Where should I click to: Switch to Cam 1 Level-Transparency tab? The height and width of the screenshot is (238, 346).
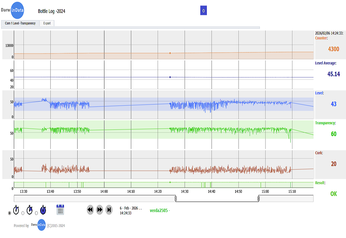[x=20, y=23]
